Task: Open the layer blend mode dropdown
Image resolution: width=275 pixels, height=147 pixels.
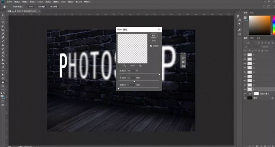Action: [252, 47]
